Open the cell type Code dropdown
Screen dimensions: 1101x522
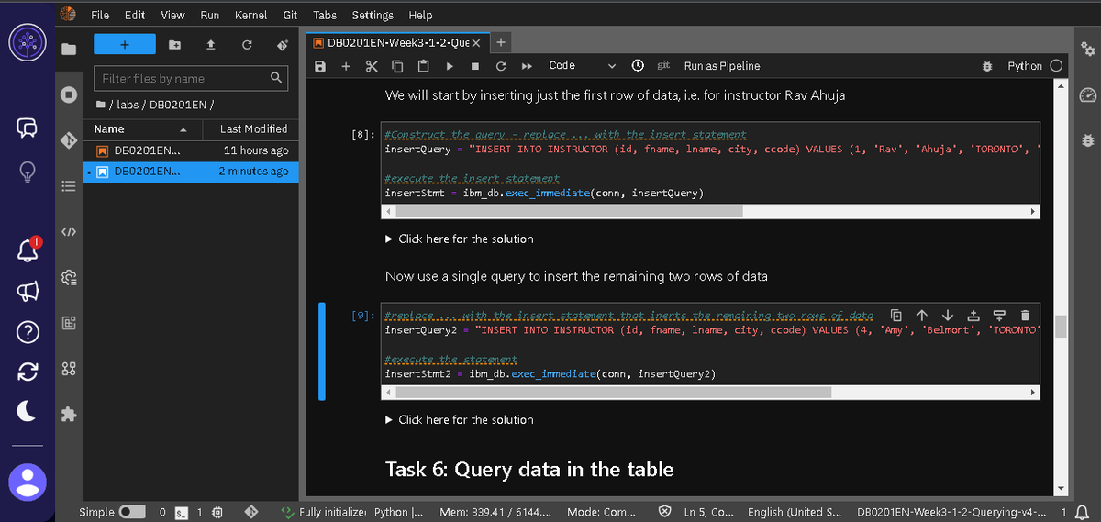click(x=583, y=66)
